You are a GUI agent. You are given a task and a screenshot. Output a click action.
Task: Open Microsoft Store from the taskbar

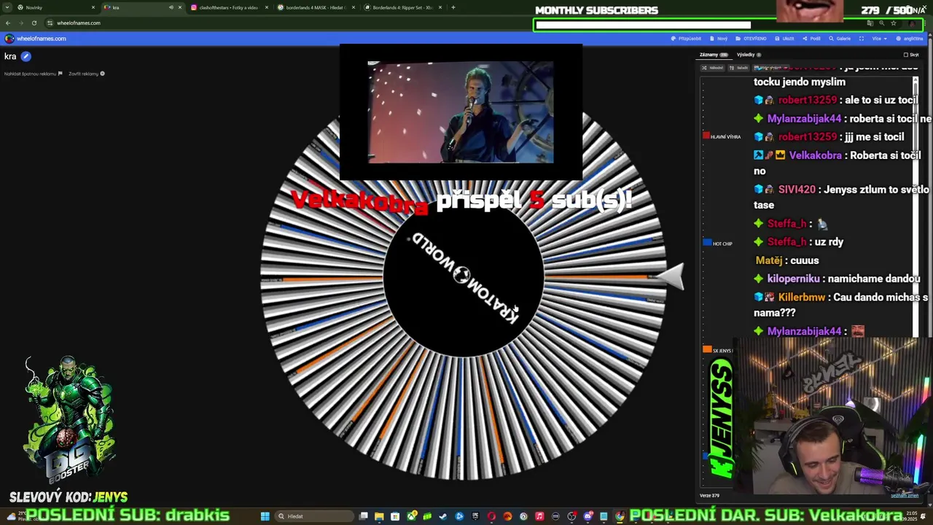(395, 516)
